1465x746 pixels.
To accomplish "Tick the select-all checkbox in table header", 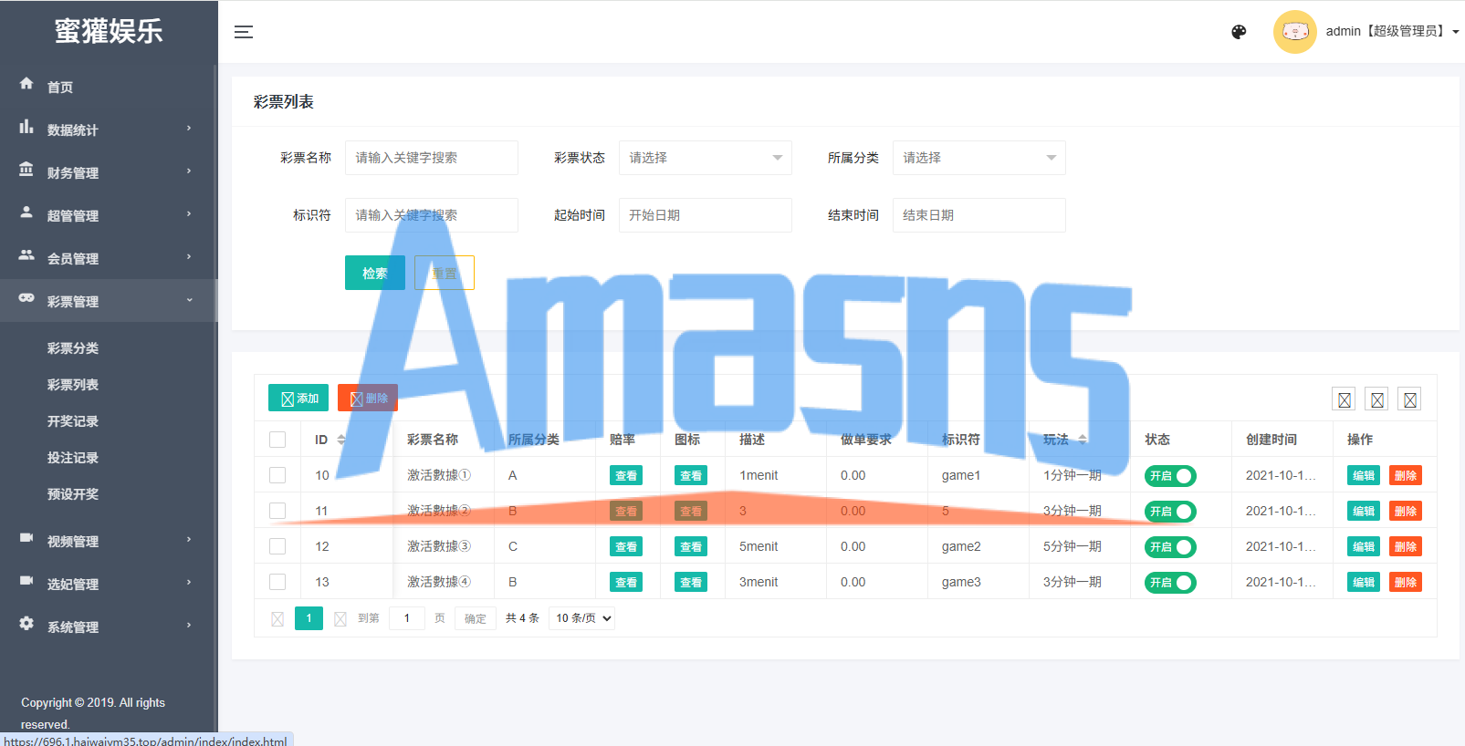I will click(277, 440).
